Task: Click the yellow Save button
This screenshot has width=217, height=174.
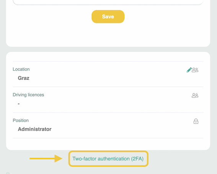Action: point(108,16)
